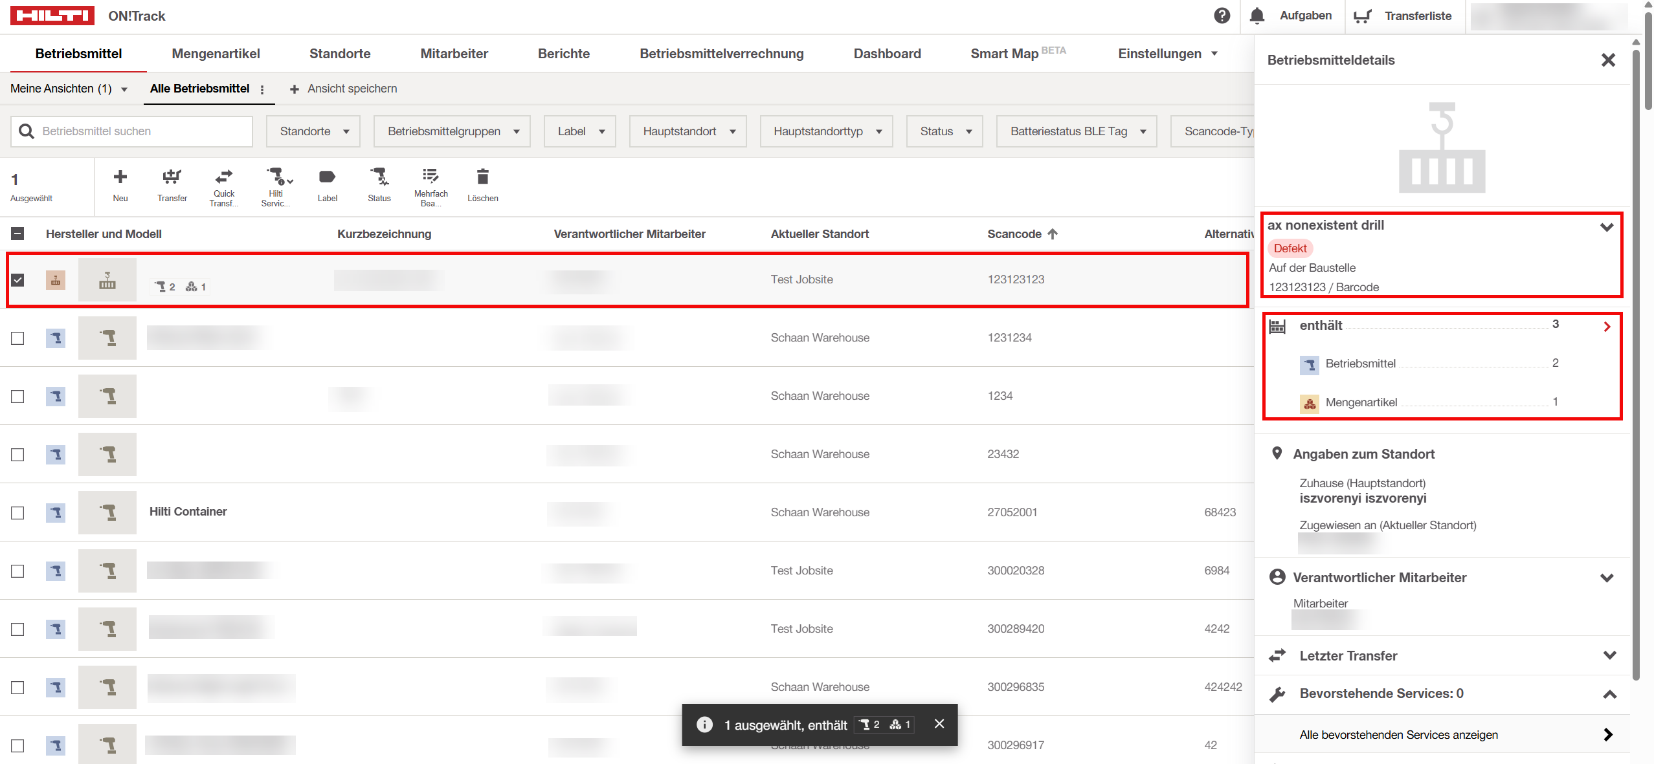This screenshot has width=1654, height=764.
Task: Switch to the Mitarbeiter tab
Action: [454, 54]
